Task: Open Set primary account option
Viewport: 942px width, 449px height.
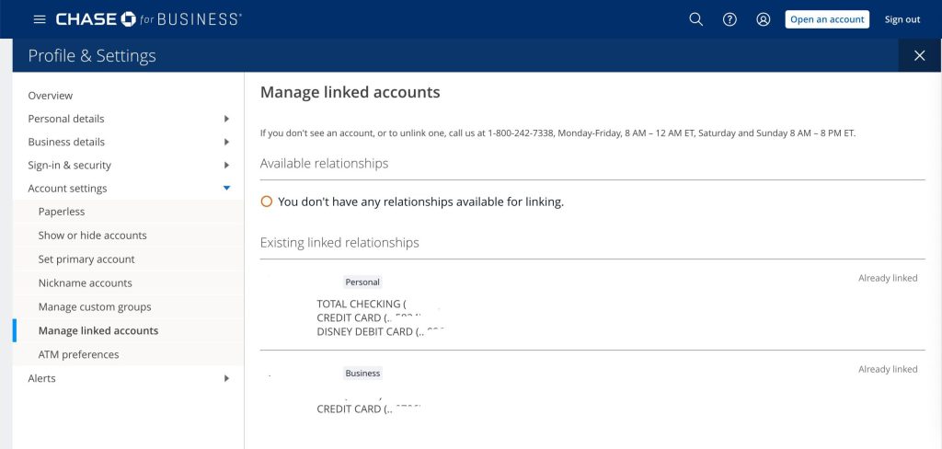Action: (x=86, y=259)
